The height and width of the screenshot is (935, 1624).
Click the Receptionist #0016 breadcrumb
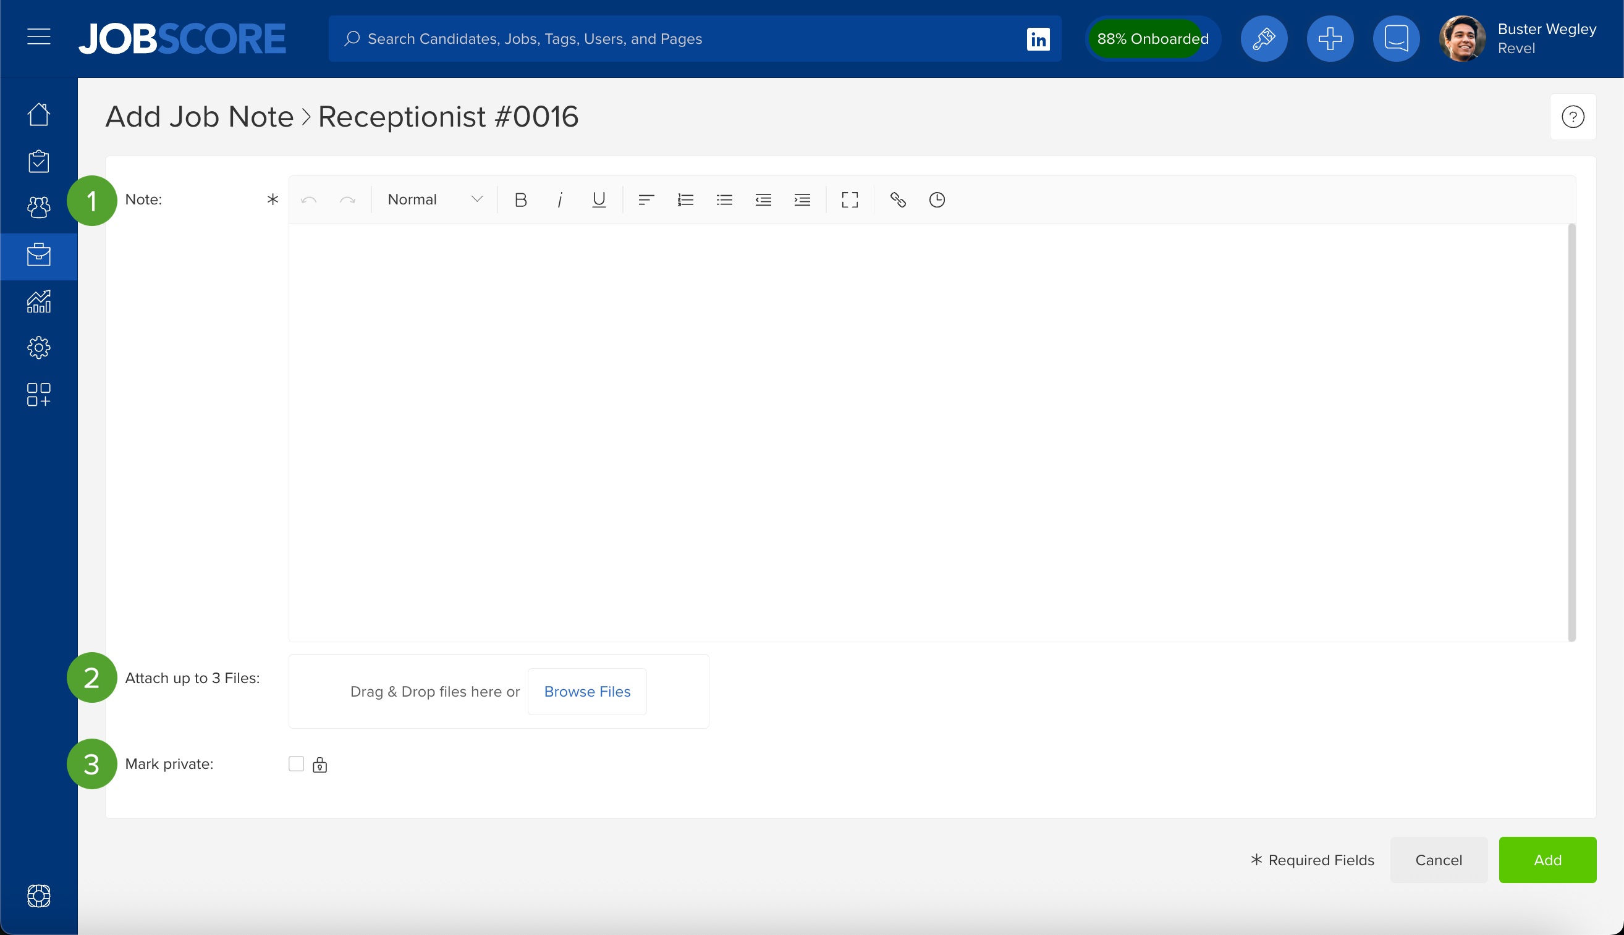point(449,117)
